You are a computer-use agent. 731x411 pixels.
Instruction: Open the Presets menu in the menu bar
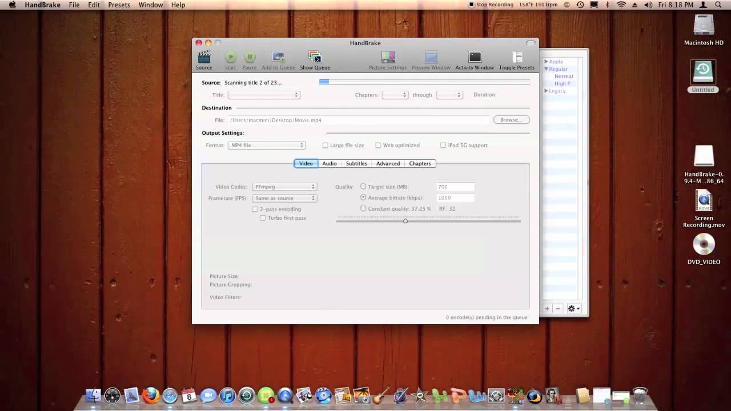pyautogui.click(x=119, y=5)
